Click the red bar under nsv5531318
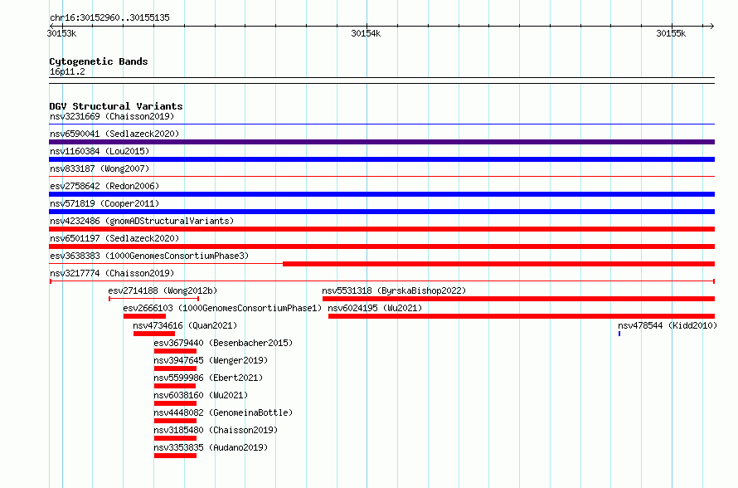 click(518, 299)
